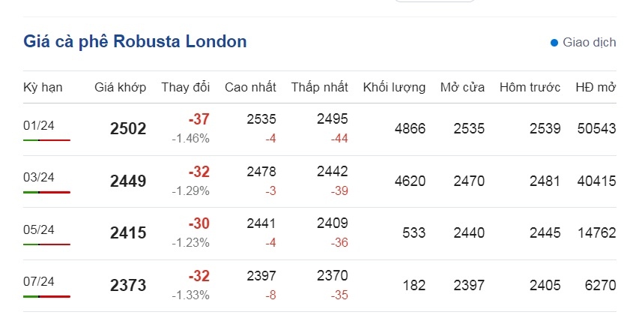Click the range bar under 03/24
This screenshot has height=327, width=642.
tap(46, 192)
